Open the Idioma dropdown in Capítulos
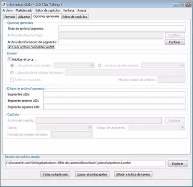Image resolution: width=193 pixels, height=187 pixels. tap(64, 128)
